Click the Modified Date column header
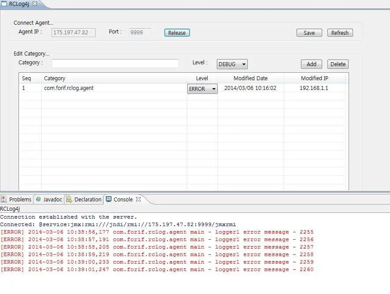The width and height of the screenshot is (390, 294). point(250,78)
